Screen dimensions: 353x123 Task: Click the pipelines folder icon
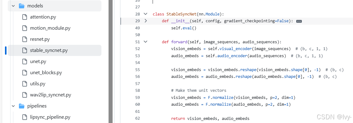[x=22, y=106]
